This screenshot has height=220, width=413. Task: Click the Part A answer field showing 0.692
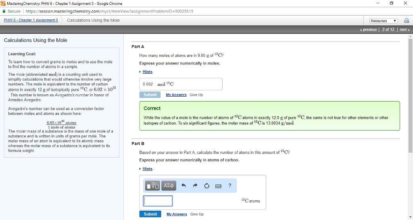pyautogui.click(x=181, y=84)
